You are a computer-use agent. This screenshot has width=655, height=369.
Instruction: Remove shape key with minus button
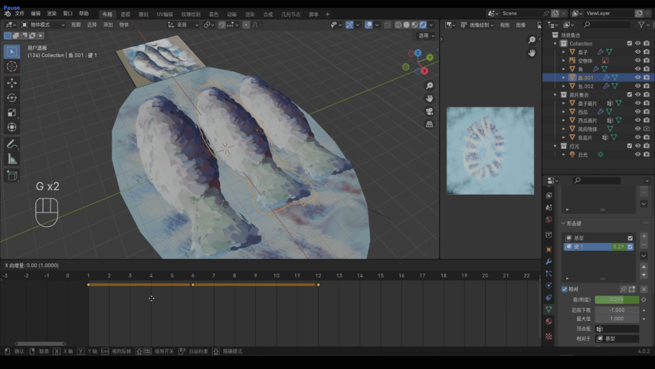pos(643,245)
